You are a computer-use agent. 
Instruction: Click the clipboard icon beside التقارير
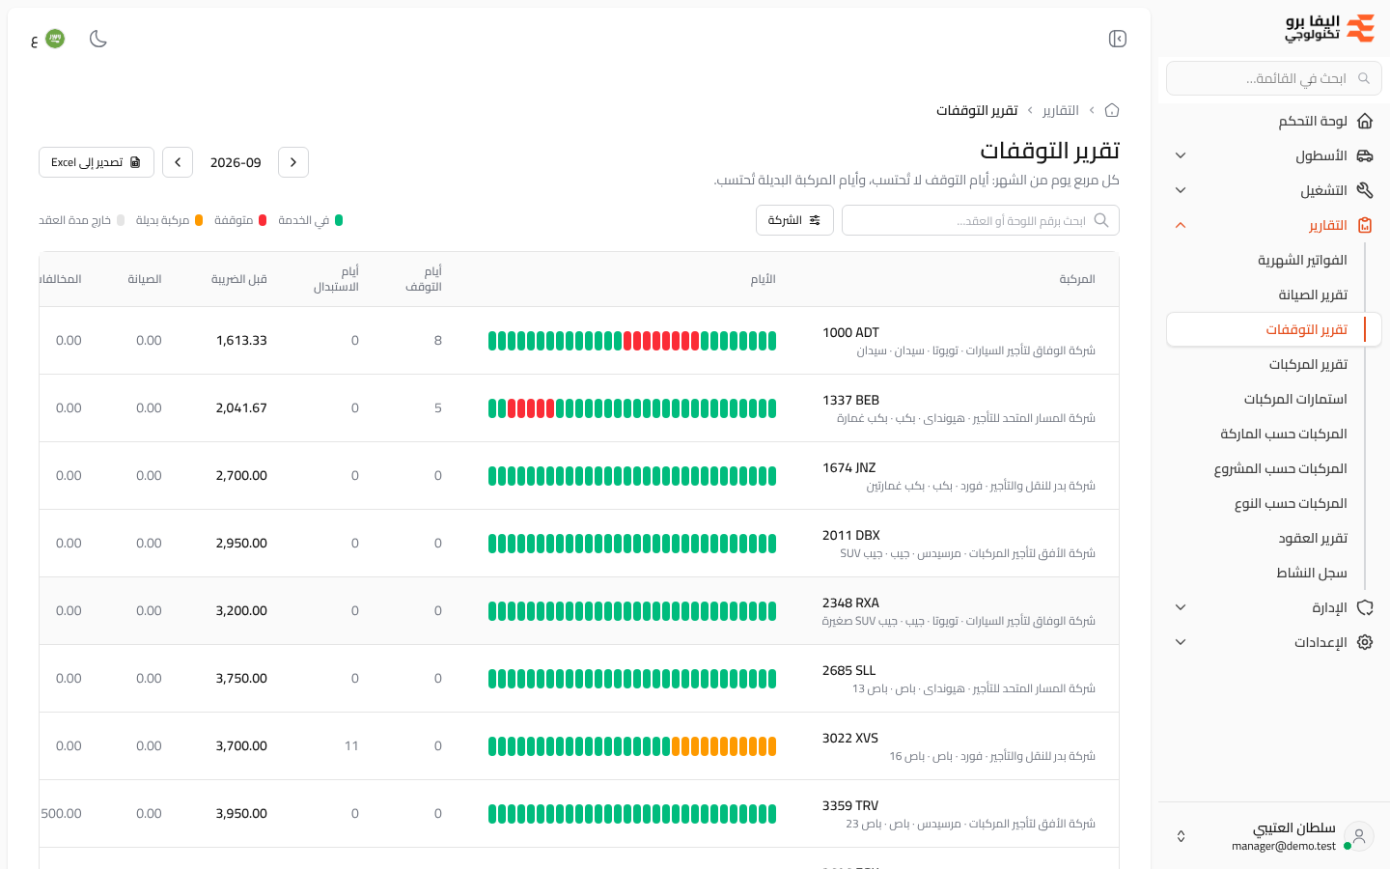(1365, 225)
